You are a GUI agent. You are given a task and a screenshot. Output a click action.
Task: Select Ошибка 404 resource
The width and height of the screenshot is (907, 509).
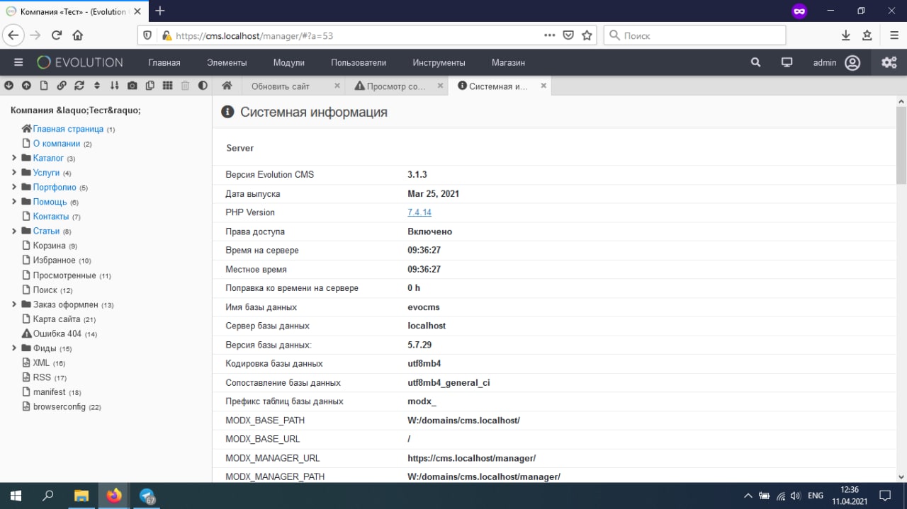pos(57,333)
